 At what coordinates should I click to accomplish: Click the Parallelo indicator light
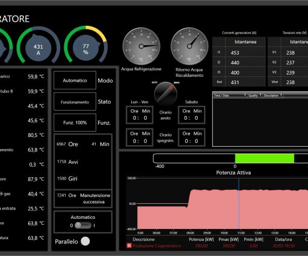click(85, 241)
